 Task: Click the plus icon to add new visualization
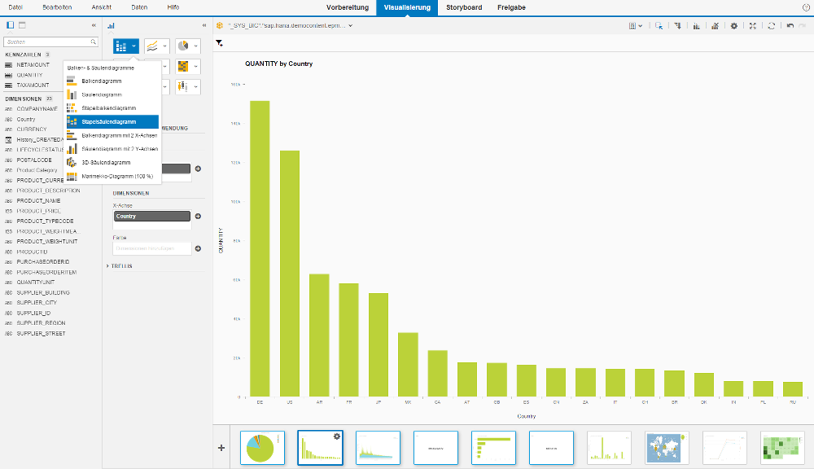221,448
